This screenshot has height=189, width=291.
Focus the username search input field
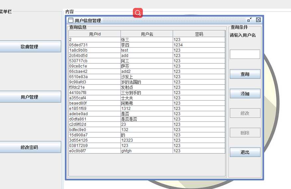(x=245, y=54)
